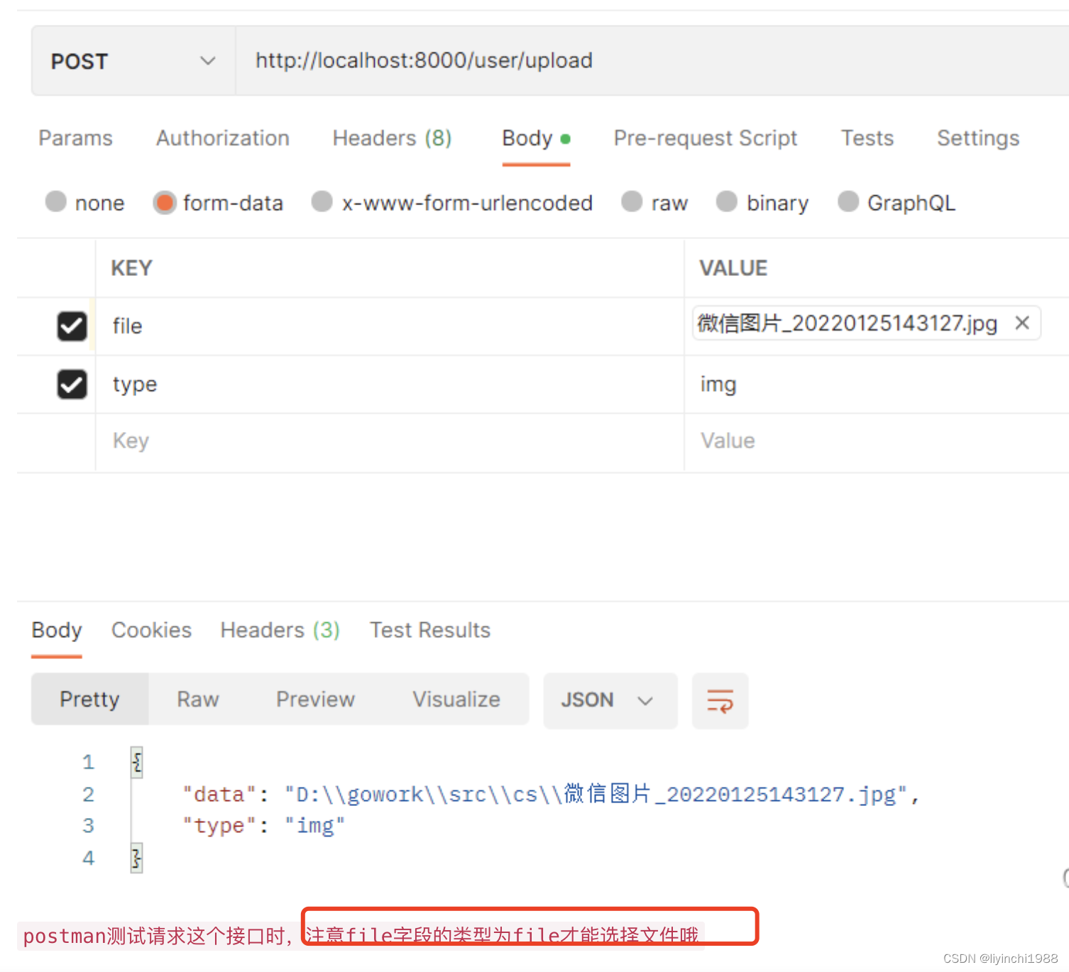Switch to Preview response view
The height and width of the screenshot is (972, 1069).
pyautogui.click(x=315, y=700)
